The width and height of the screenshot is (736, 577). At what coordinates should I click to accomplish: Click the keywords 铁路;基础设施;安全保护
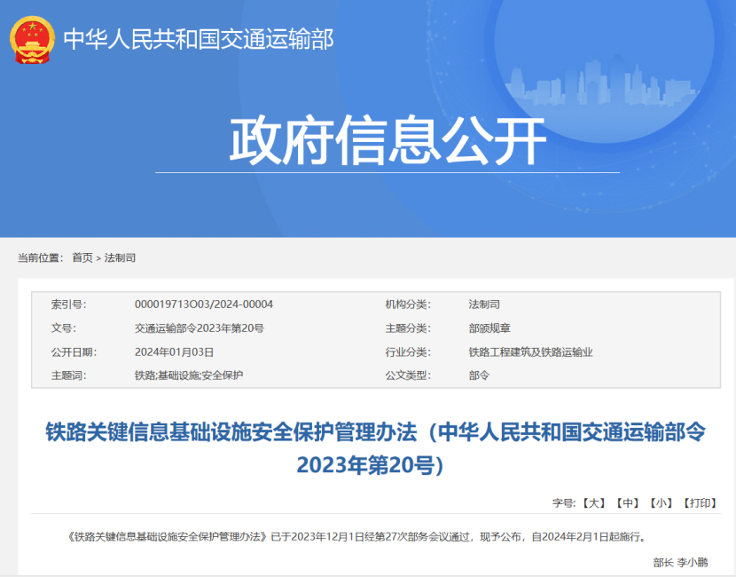click(189, 375)
